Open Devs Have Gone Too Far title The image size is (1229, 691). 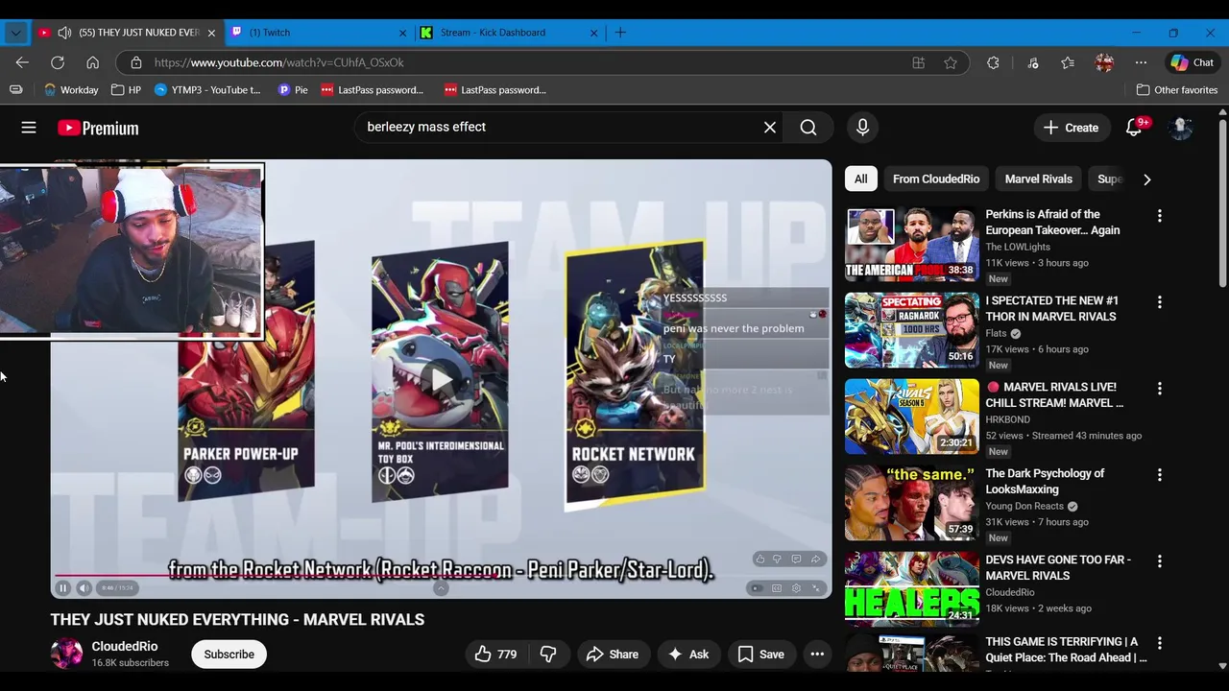[1057, 567]
